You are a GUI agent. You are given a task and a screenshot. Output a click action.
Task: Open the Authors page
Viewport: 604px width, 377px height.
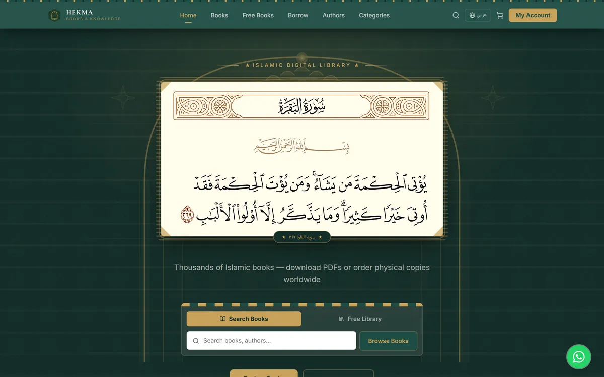click(334, 15)
